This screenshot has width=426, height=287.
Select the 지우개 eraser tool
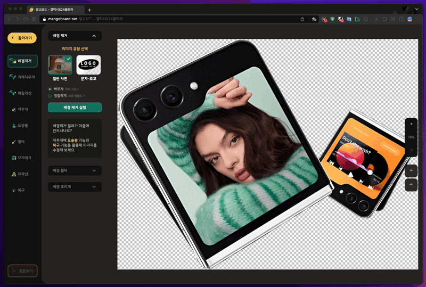point(20,109)
